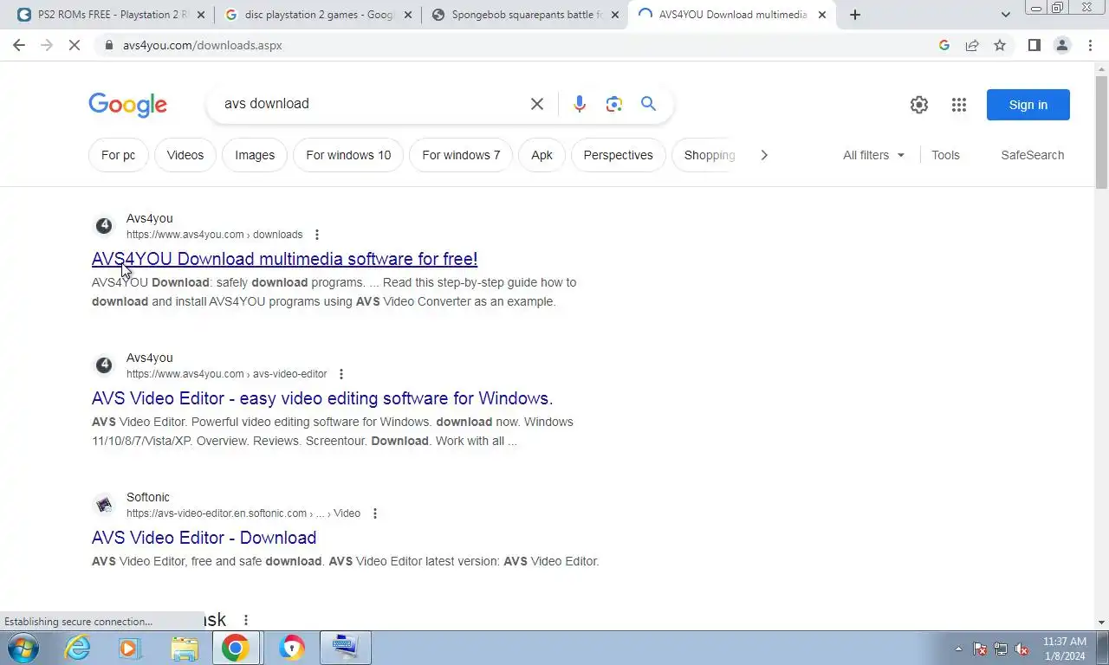The image size is (1109, 665).
Task: Click the muted volume tray icon
Action: pos(1022,649)
